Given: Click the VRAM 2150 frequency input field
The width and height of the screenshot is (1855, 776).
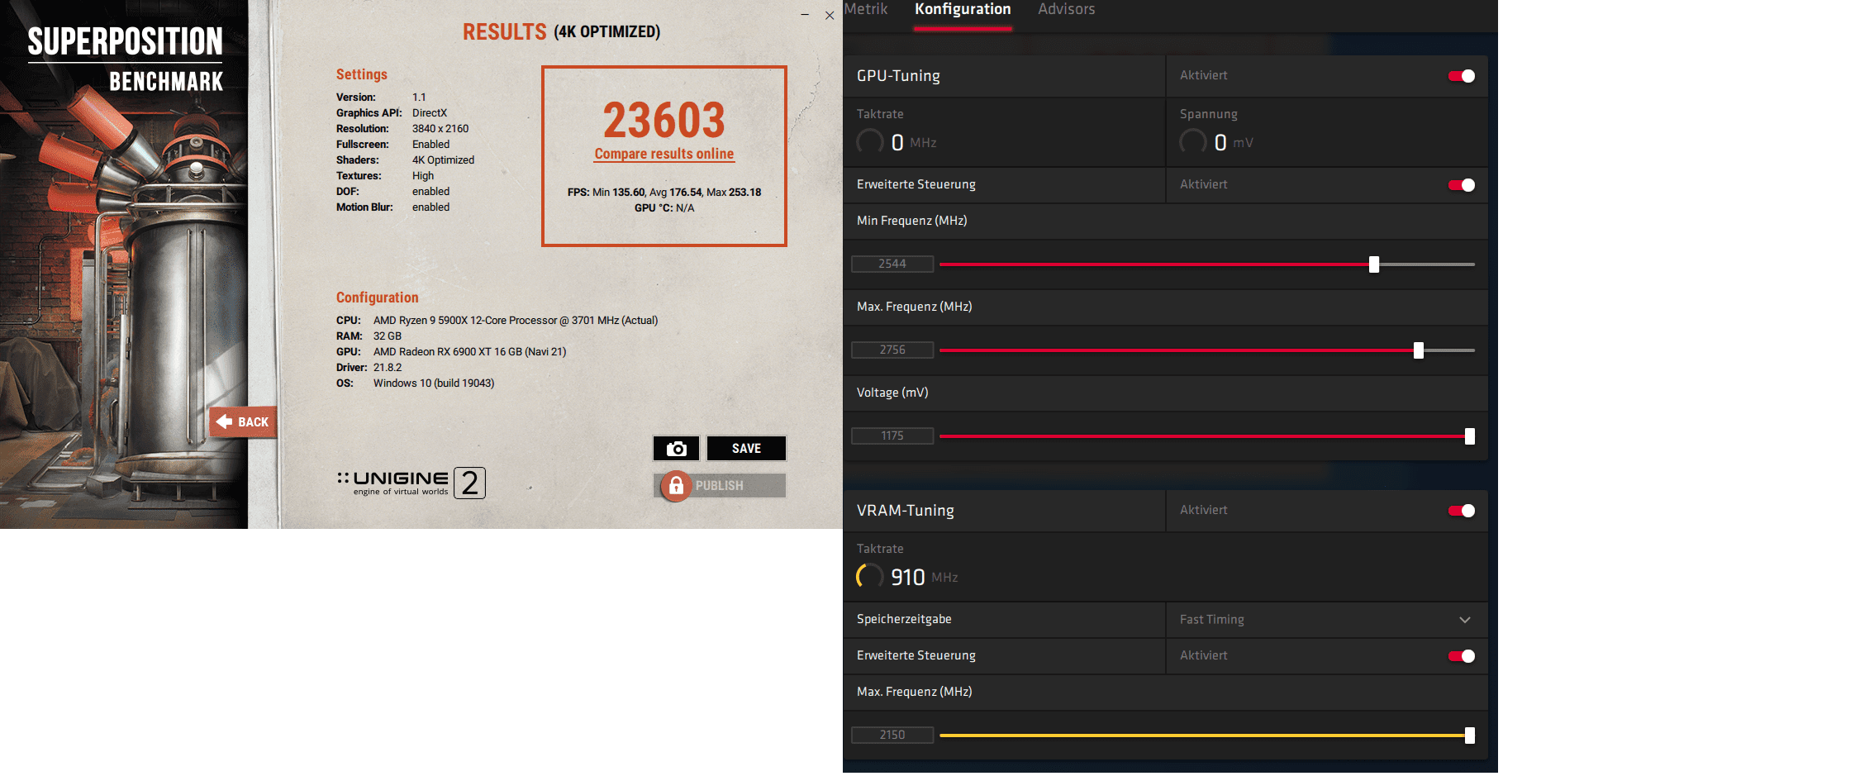Looking at the screenshot, I should (892, 735).
